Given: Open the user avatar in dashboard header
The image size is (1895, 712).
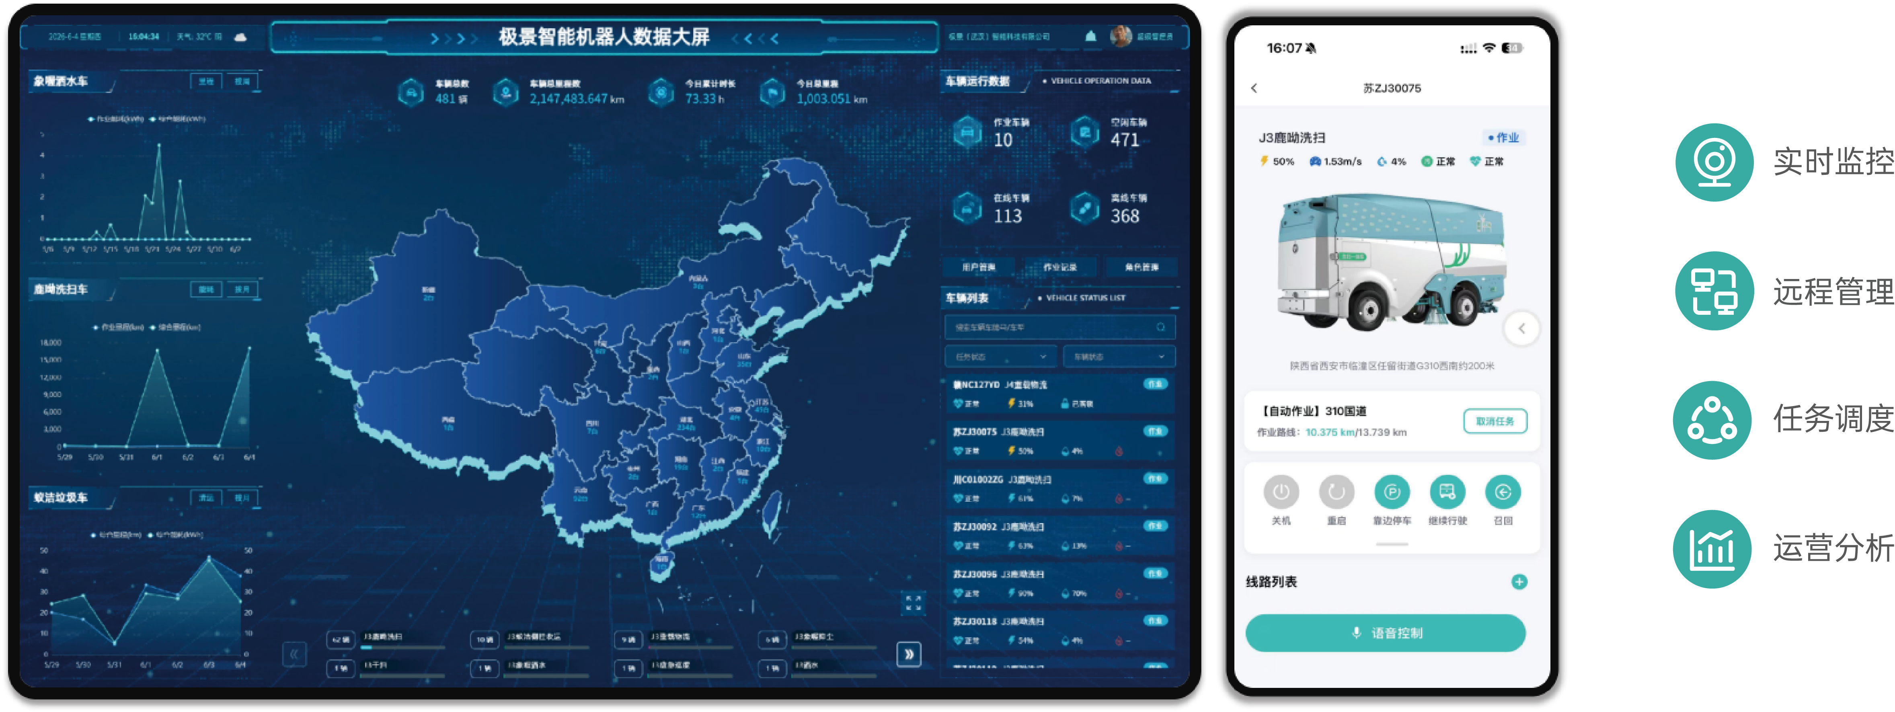Looking at the screenshot, I should point(1120,35).
